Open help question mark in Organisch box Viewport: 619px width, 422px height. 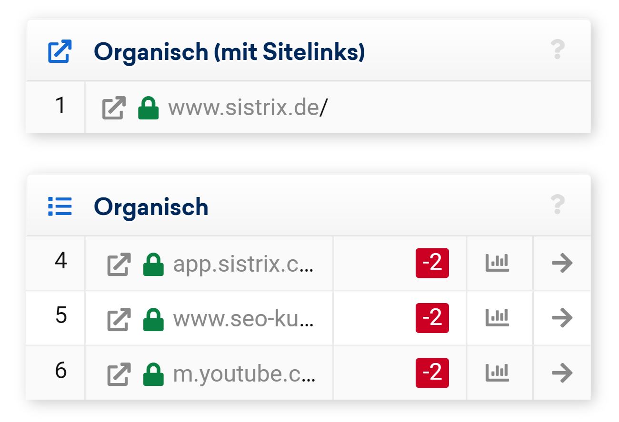click(557, 205)
